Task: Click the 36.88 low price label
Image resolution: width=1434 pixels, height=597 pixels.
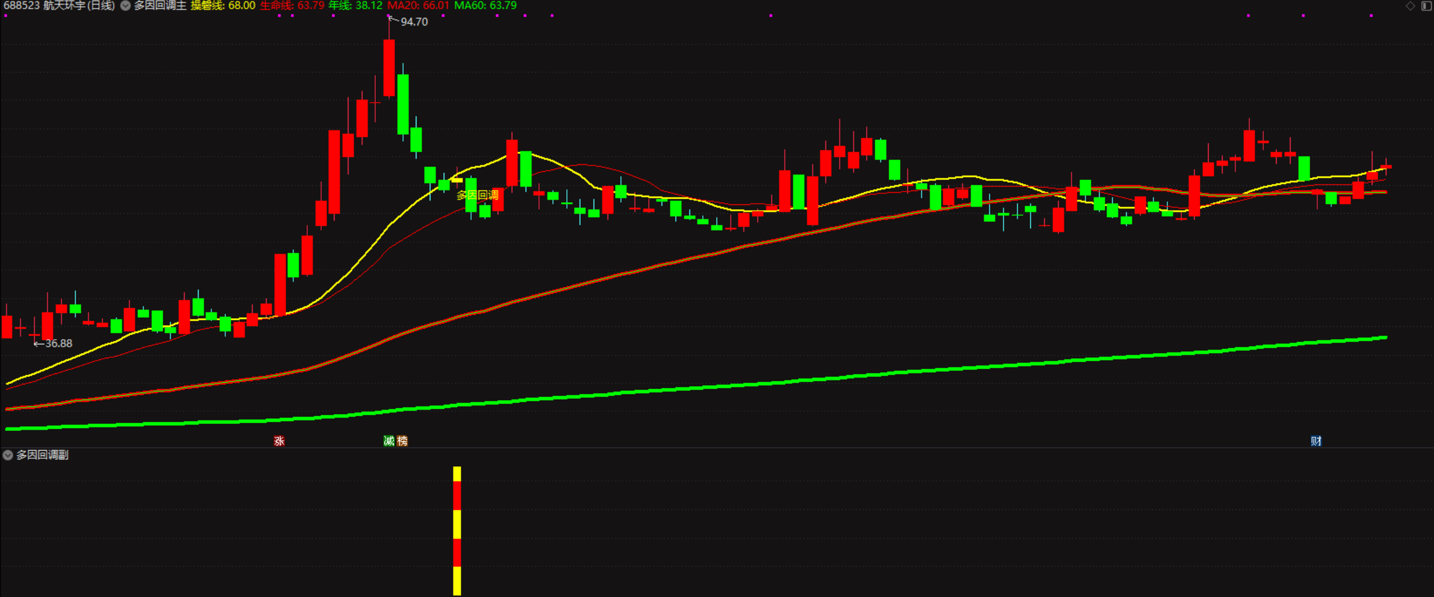Action: 59,344
